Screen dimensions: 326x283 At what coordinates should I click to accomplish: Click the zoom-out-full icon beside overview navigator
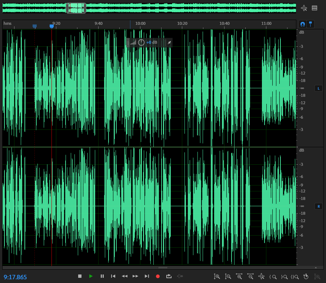point(304,8)
